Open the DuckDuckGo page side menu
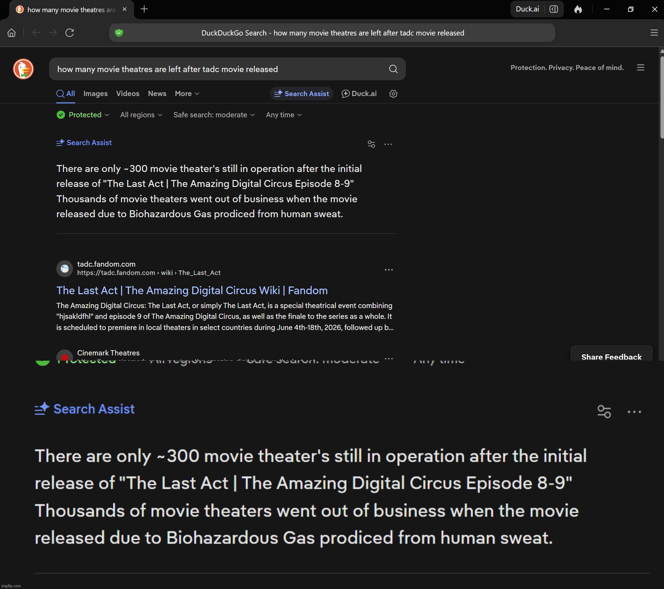 pyautogui.click(x=641, y=68)
